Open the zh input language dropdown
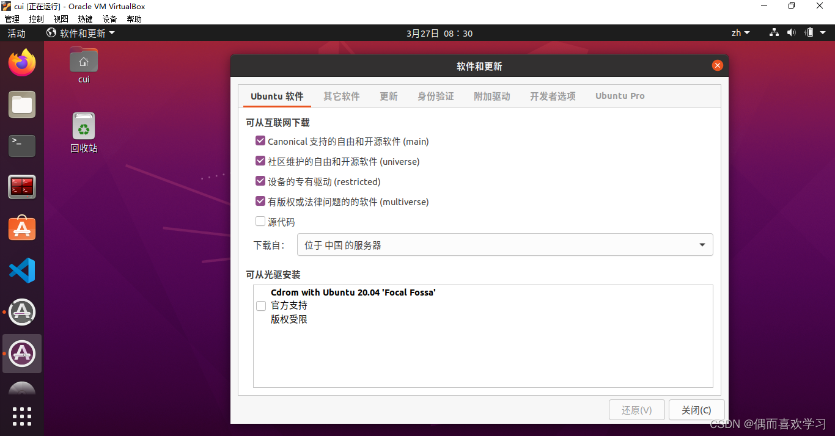 point(740,33)
